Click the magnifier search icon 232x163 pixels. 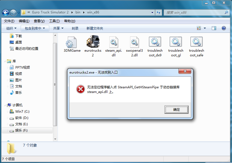pyautogui.click(x=226, y=12)
